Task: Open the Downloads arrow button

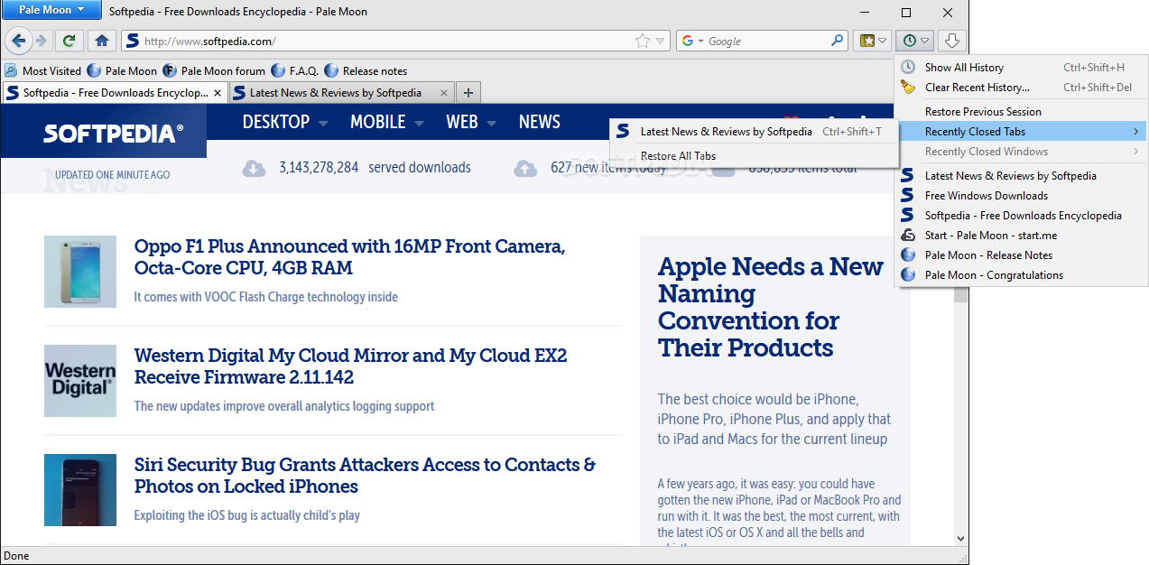Action: [952, 41]
